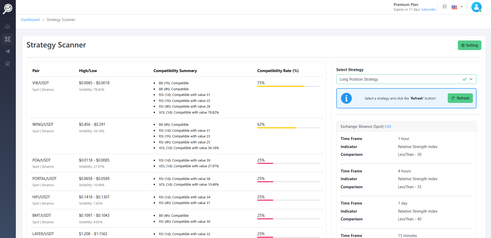
Task: Select the VIB/USDT pair
Action: (x=41, y=83)
